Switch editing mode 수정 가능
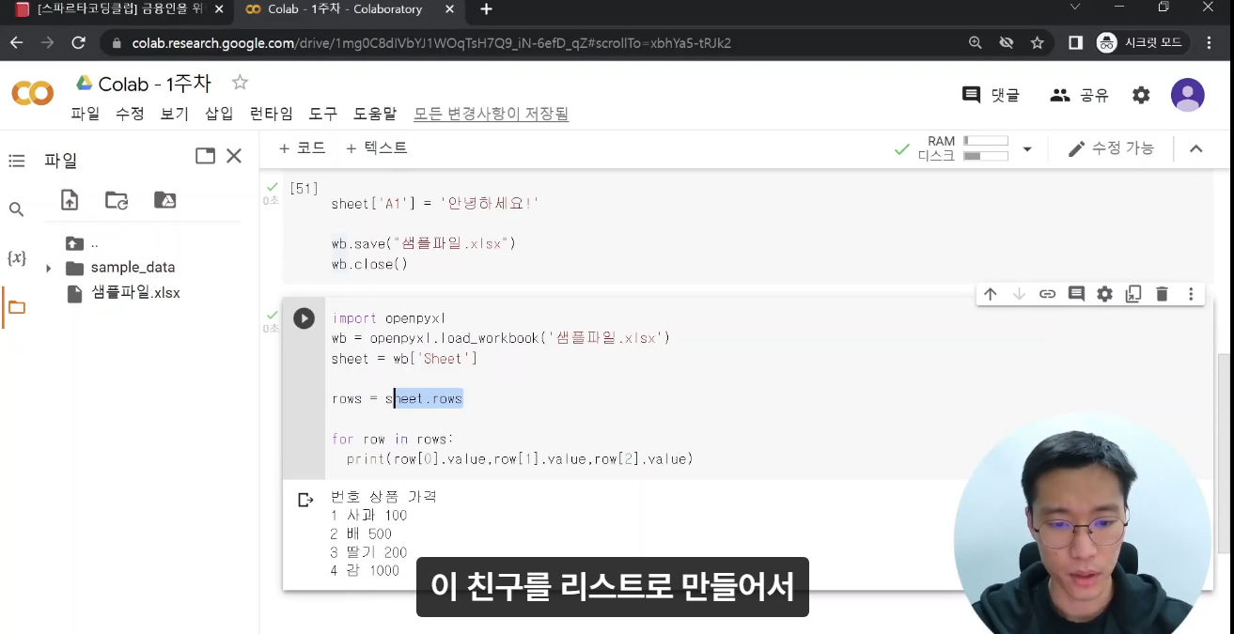 point(1111,148)
